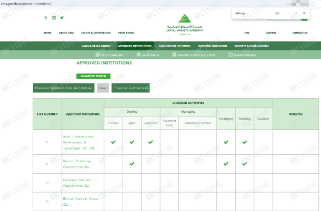Click the Avoid Fraud icon
The width and height of the screenshot is (321, 211).
(138, 55)
